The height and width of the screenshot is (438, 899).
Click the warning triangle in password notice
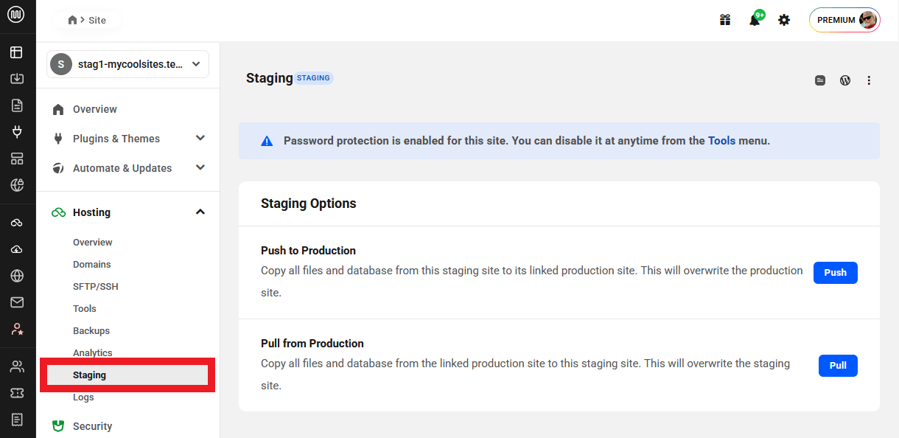coord(267,141)
